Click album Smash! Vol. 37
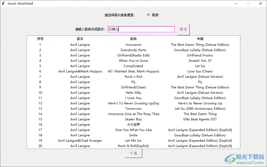 pyautogui.click(x=200, y=61)
